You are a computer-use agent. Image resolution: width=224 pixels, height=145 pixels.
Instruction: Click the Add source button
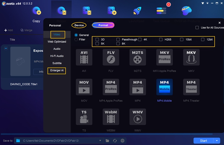(x=9, y=30)
